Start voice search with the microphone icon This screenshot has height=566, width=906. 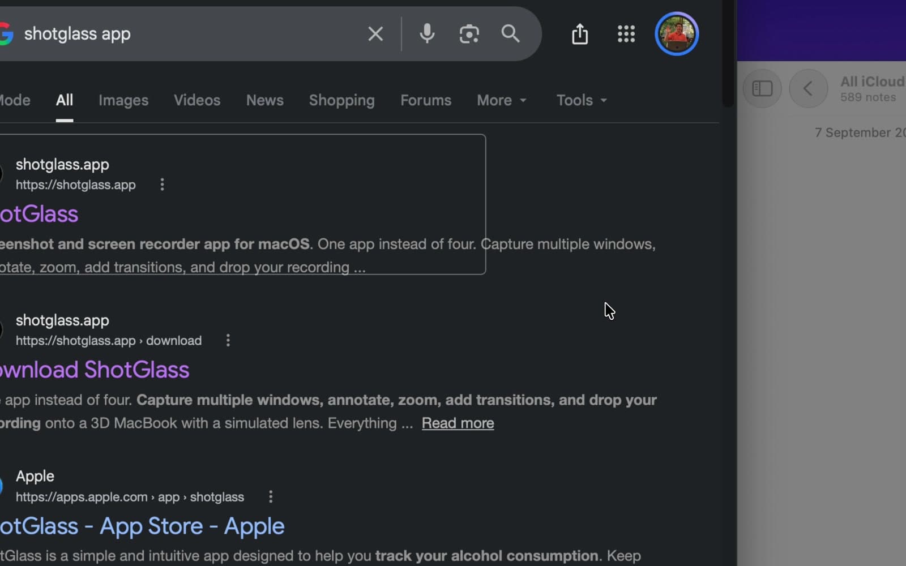(x=427, y=34)
